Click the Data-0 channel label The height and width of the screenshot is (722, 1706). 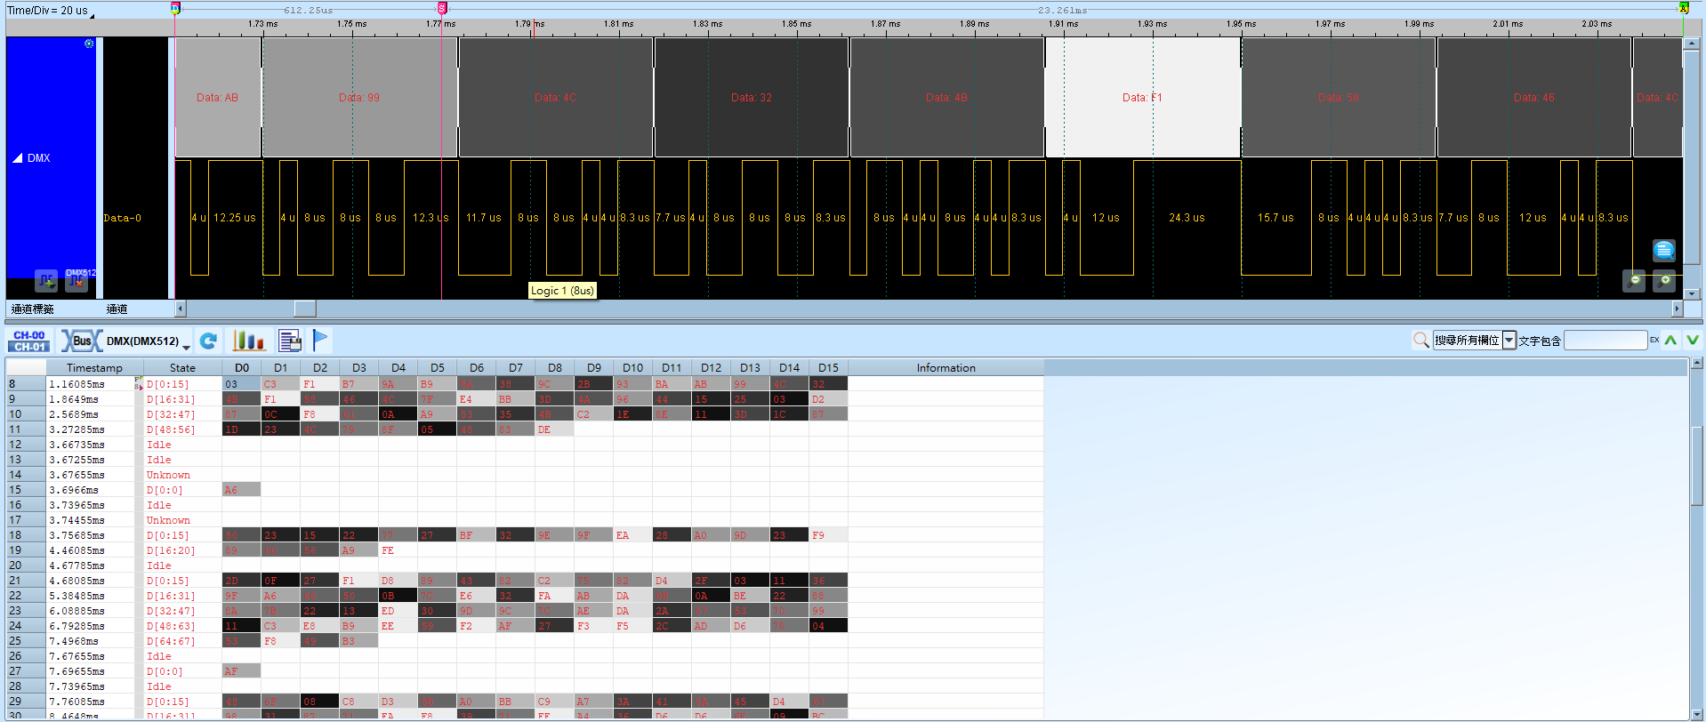tap(123, 218)
